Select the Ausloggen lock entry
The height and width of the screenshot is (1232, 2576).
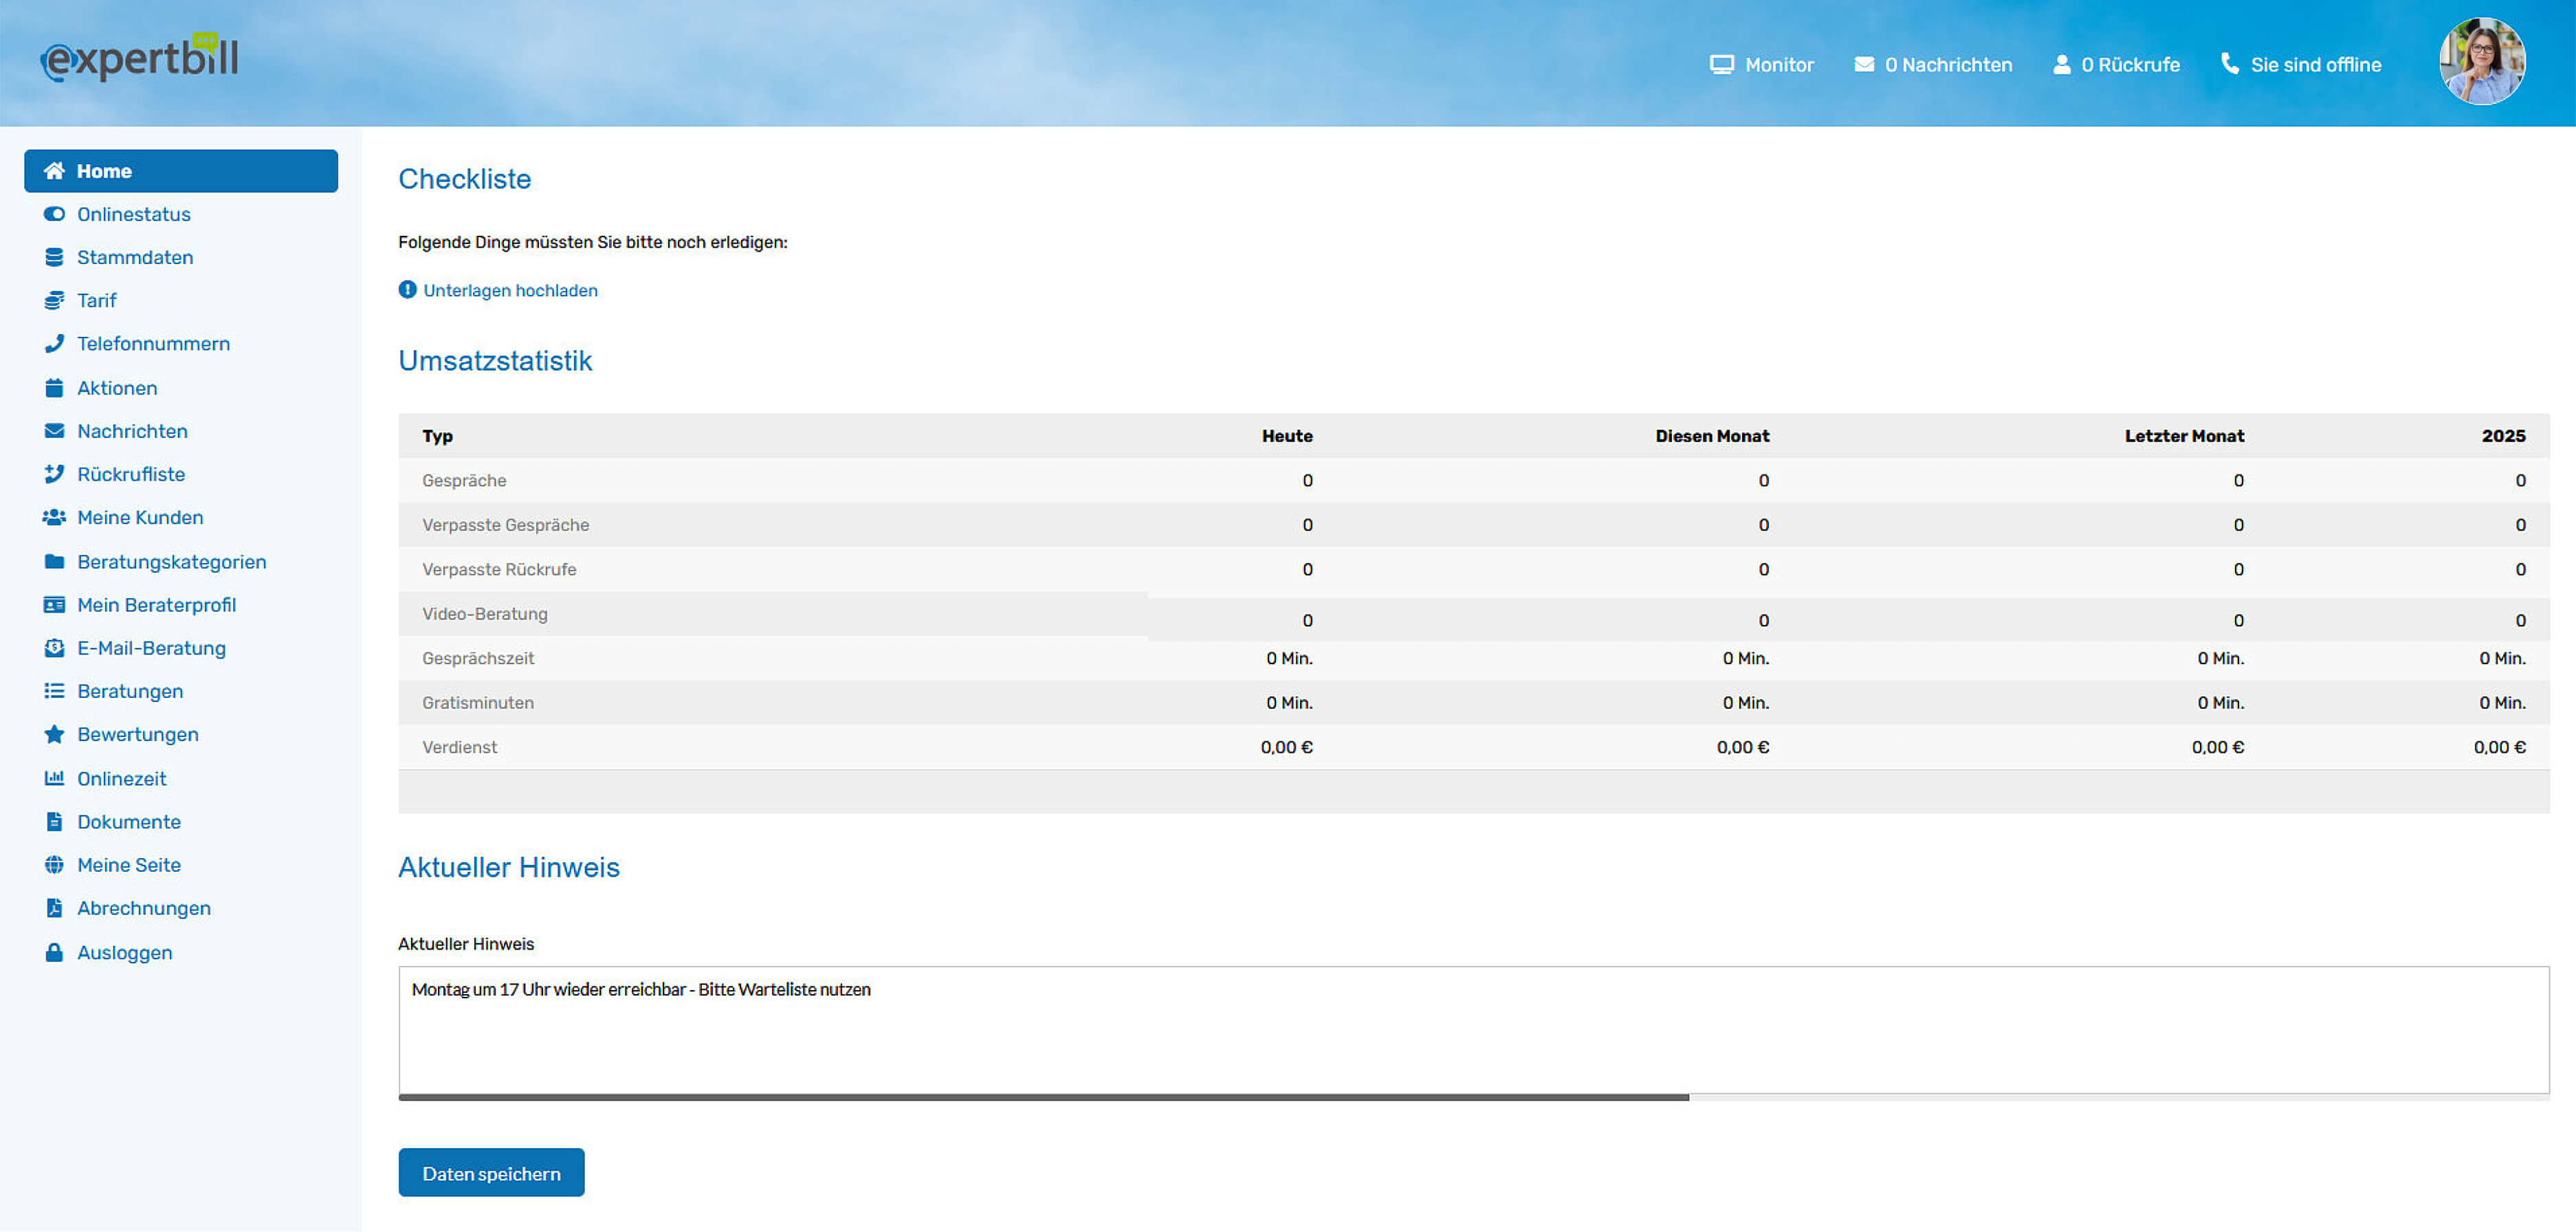coord(124,952)
